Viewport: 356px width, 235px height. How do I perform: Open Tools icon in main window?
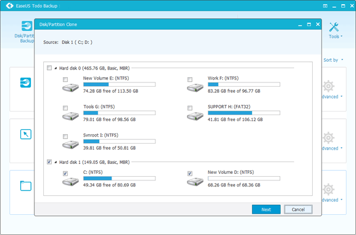333,27
